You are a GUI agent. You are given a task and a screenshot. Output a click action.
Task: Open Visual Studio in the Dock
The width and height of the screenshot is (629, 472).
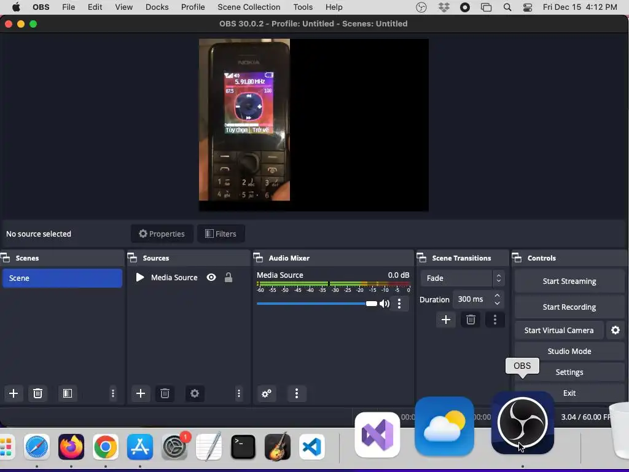click(x=378, y=435)
